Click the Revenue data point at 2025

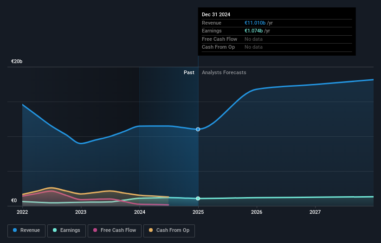(x=198, y=129)
